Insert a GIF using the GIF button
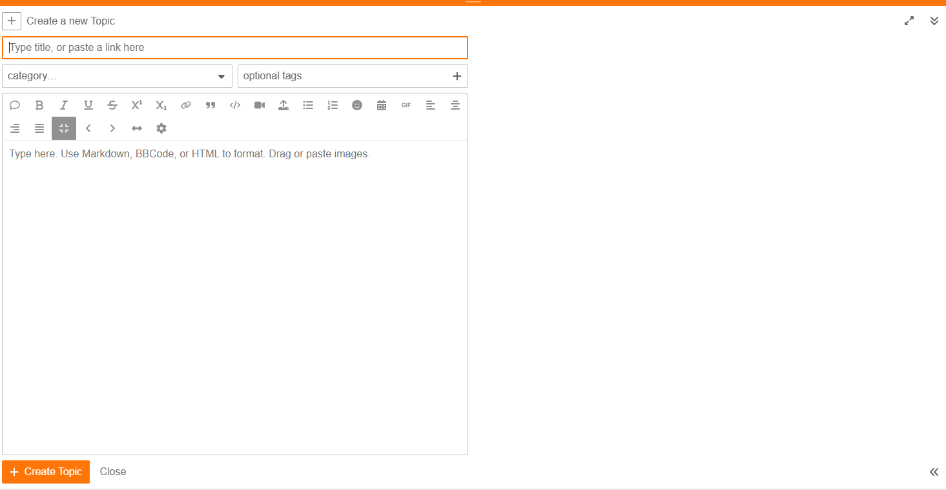946x490 pixels. [x=406, y=105]
